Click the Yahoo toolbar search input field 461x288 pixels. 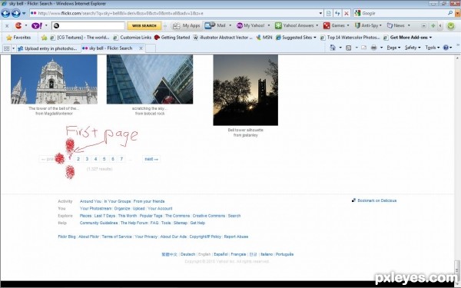88,25
